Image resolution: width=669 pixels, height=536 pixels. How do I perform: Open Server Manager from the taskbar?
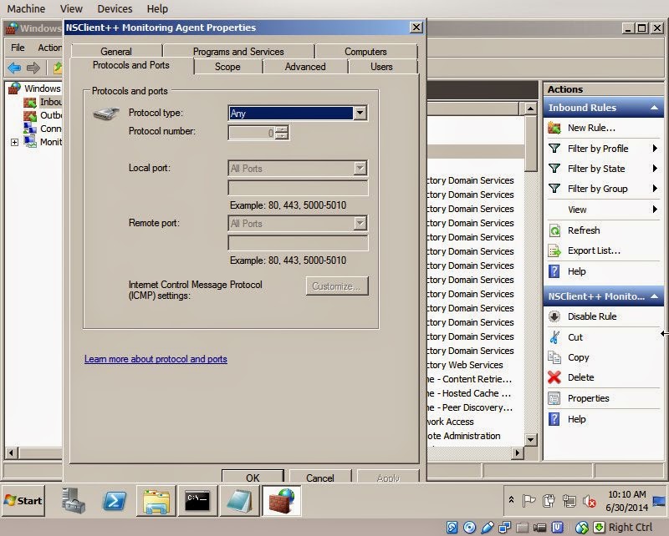(x=74, y=501)
